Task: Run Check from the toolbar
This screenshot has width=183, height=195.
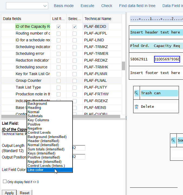Action: 107,6
